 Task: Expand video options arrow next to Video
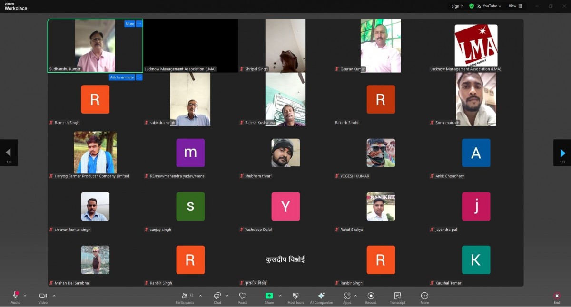54,296
